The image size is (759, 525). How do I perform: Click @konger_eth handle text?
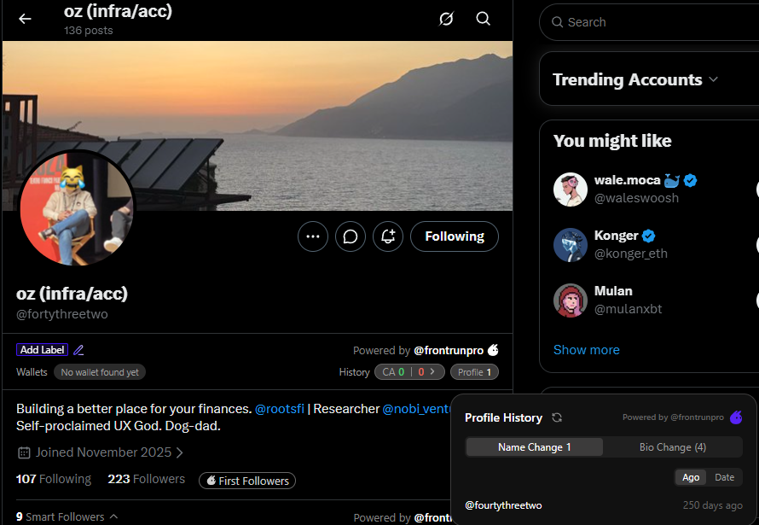click(x=631, y=254)
